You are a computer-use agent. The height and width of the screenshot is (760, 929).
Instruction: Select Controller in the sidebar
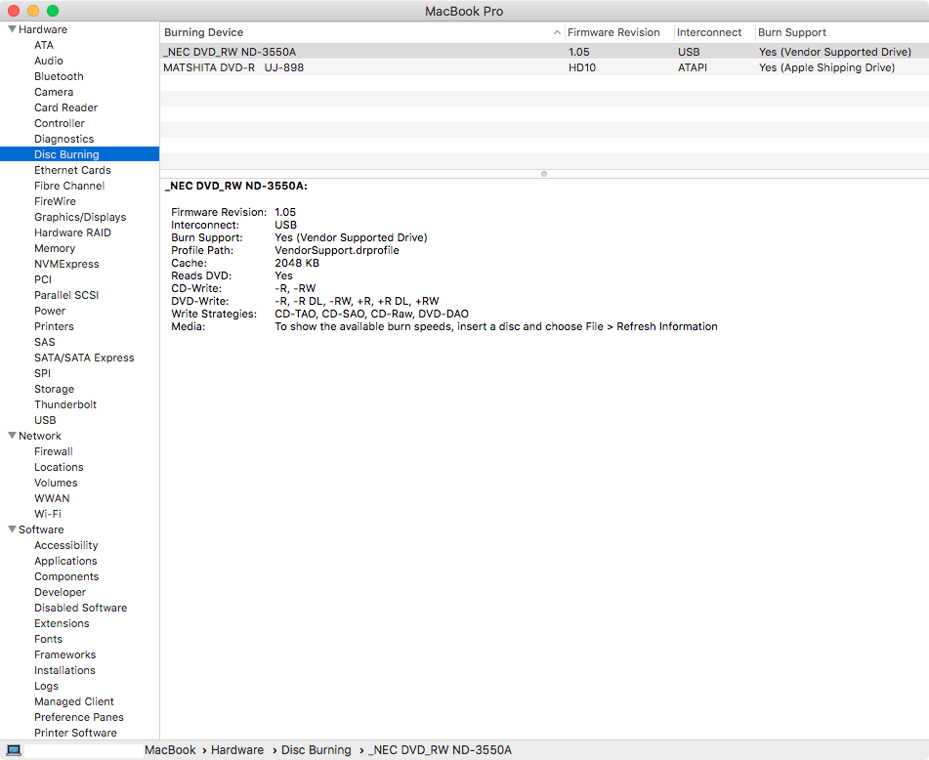click(x=60, y=123)
